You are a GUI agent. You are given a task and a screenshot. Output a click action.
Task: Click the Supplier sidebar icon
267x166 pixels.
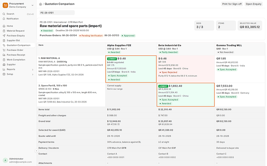tap(4, 64)
